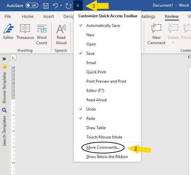Uncheck Save in Quick Access menu
The width and height of the screenshot is (191, 175).
coord(107,53)
